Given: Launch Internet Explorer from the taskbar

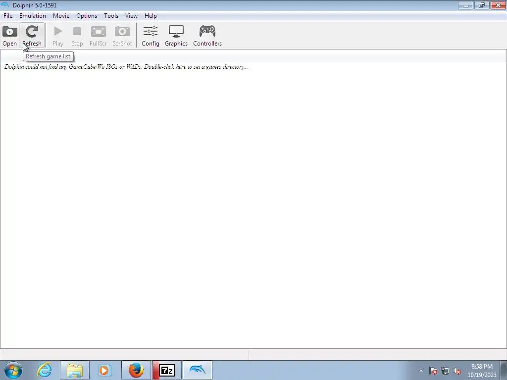Looking at the screenshot, I should pyautogui.click(x=44, y=370).
